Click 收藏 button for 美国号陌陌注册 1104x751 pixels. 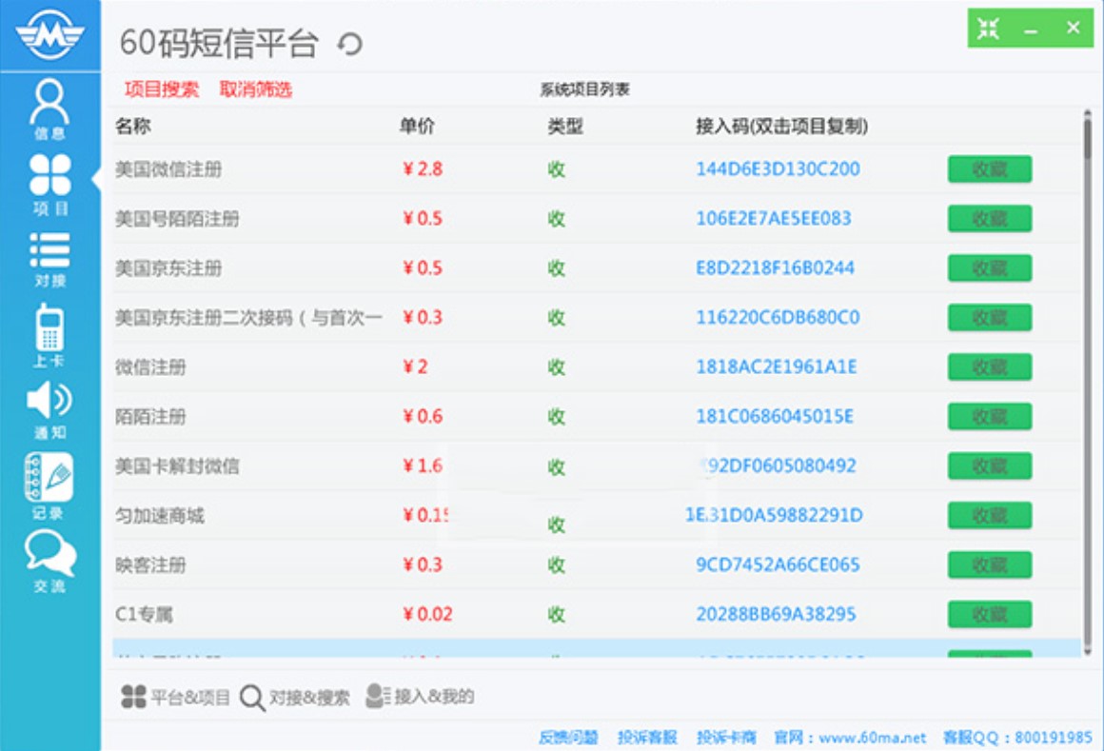[989, 219]
